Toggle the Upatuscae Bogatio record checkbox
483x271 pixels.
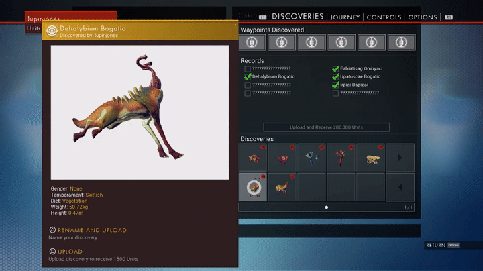pos(336,76)
